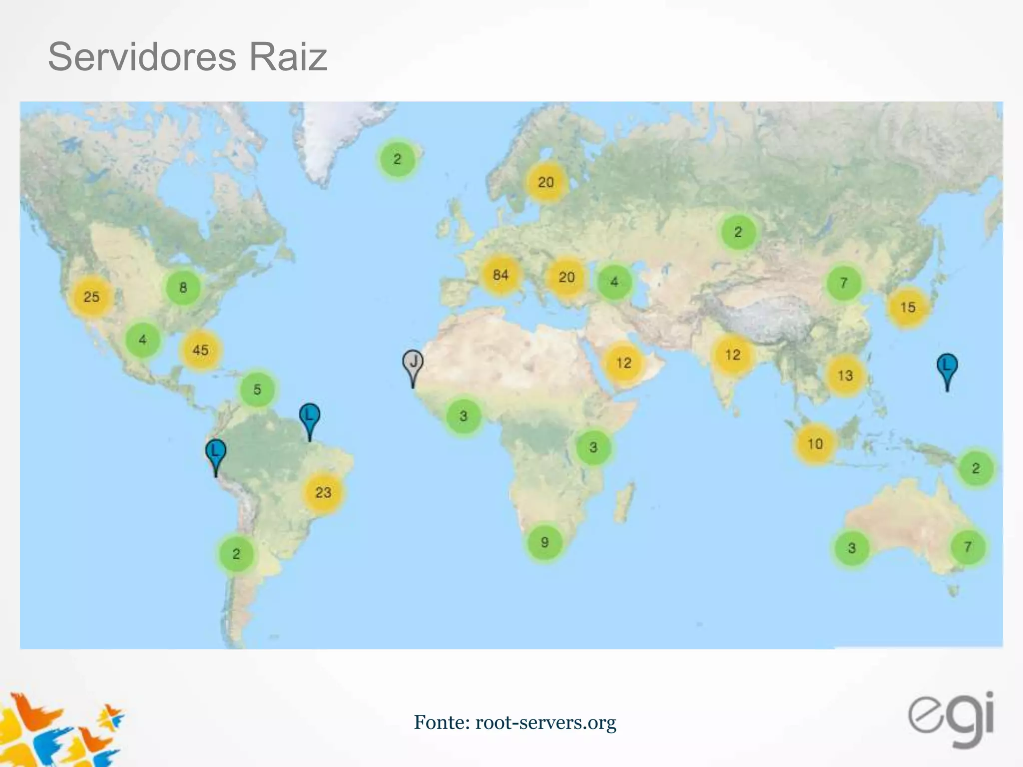Image resolution: width=1023 pixels, height=767 pixels.
Task: Open the 8 cluster near the Great Lakes
Action: click(x=183, y=288)
